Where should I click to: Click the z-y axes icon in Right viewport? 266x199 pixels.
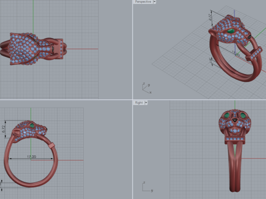[x=147, y=187]
